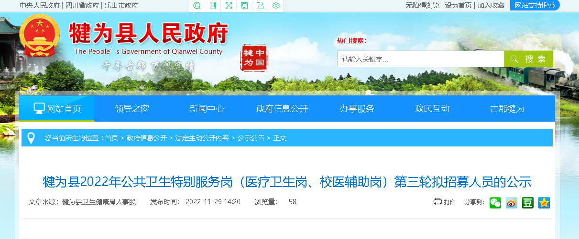The image size is (579, 239).
Task: Open the 中央人民政府 link
Action: pyautogui.click(x=40, y=5)
